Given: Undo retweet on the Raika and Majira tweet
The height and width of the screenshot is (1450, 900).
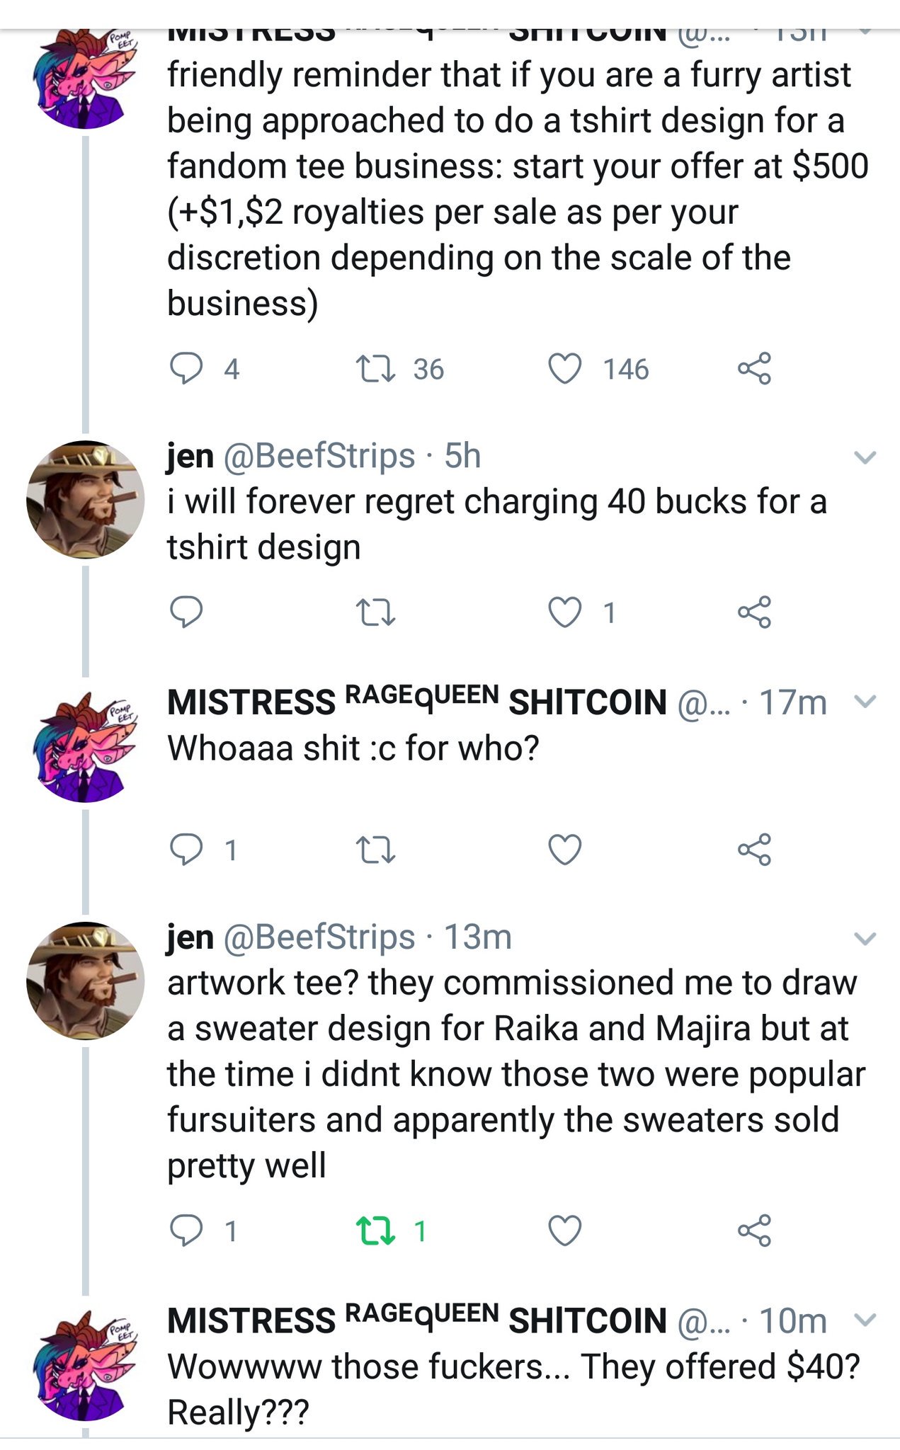Looking at the screenshot, I should [375, 1231].
